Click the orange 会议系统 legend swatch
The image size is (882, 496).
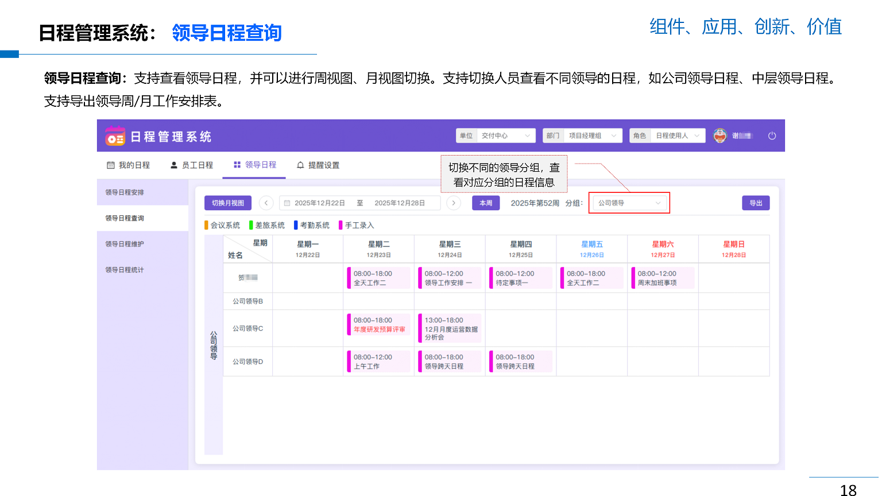click(x=207, y=225)
